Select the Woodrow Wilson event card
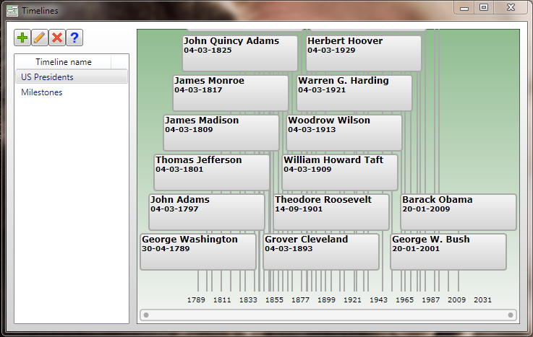Viewport: 533px width, 337px height. (x=344, y=133)
